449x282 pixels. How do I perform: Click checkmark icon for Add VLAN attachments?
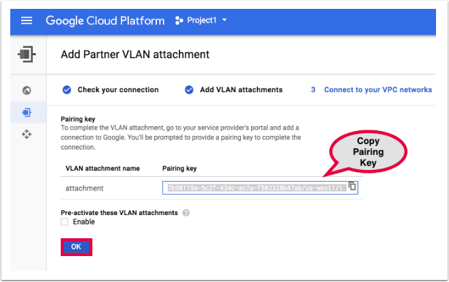pos(189,89)
